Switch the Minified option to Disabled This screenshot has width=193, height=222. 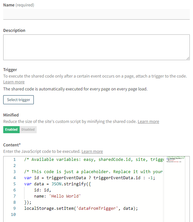28,130
